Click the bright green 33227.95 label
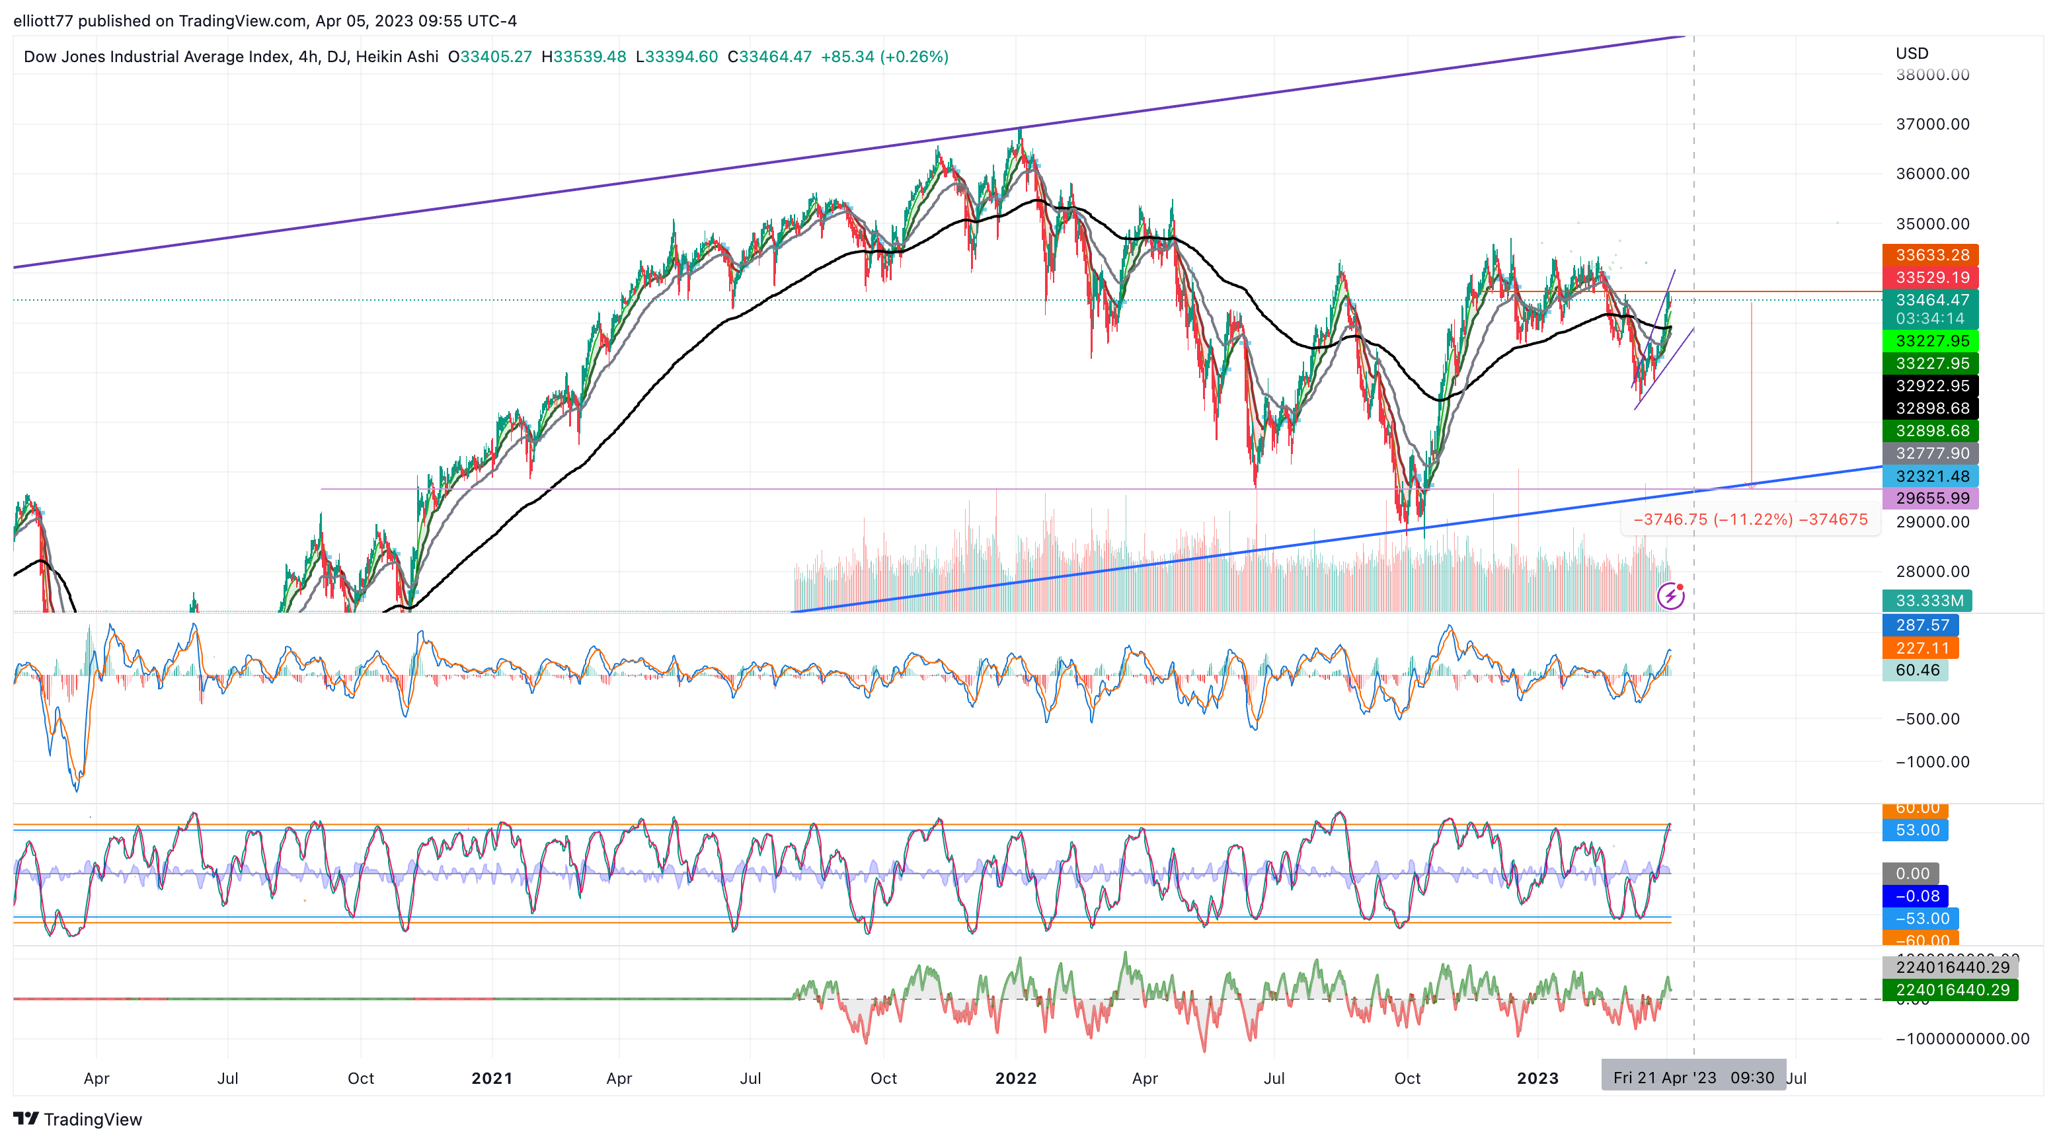Screen dimensions: 2057x1142 tap(1930, 341)
